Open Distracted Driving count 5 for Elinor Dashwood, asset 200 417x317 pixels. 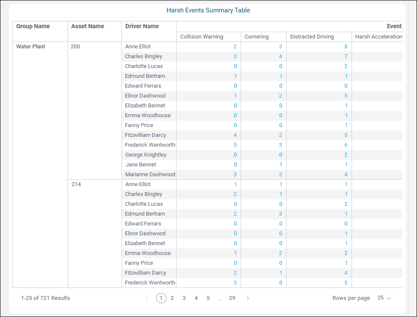pos(346,96)
